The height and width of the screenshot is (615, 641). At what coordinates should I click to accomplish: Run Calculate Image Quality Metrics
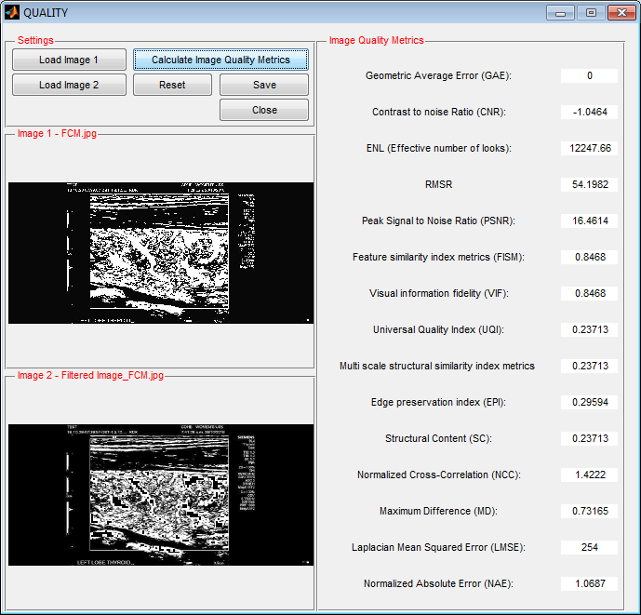[x=220, y=60]
